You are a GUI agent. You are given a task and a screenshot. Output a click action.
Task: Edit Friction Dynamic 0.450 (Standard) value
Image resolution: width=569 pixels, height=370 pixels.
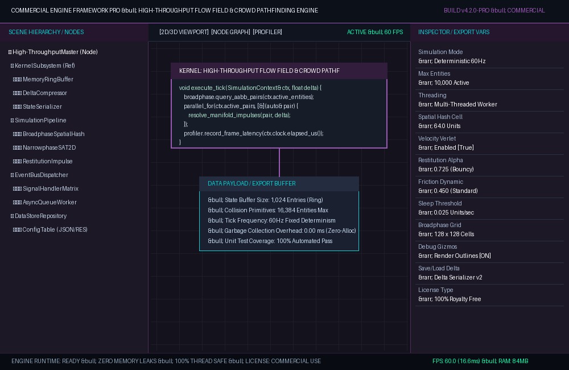[448, 191]
